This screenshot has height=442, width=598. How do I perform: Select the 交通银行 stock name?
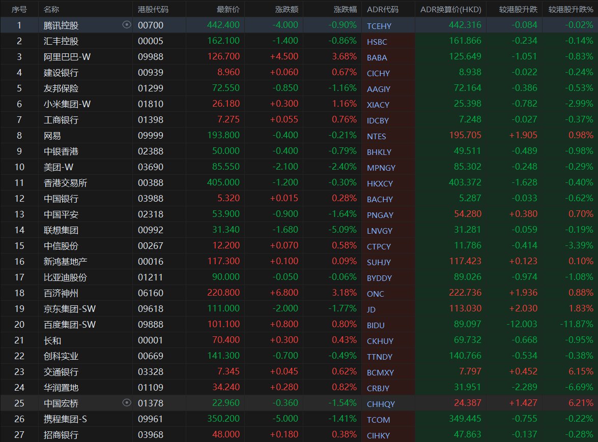61,372
